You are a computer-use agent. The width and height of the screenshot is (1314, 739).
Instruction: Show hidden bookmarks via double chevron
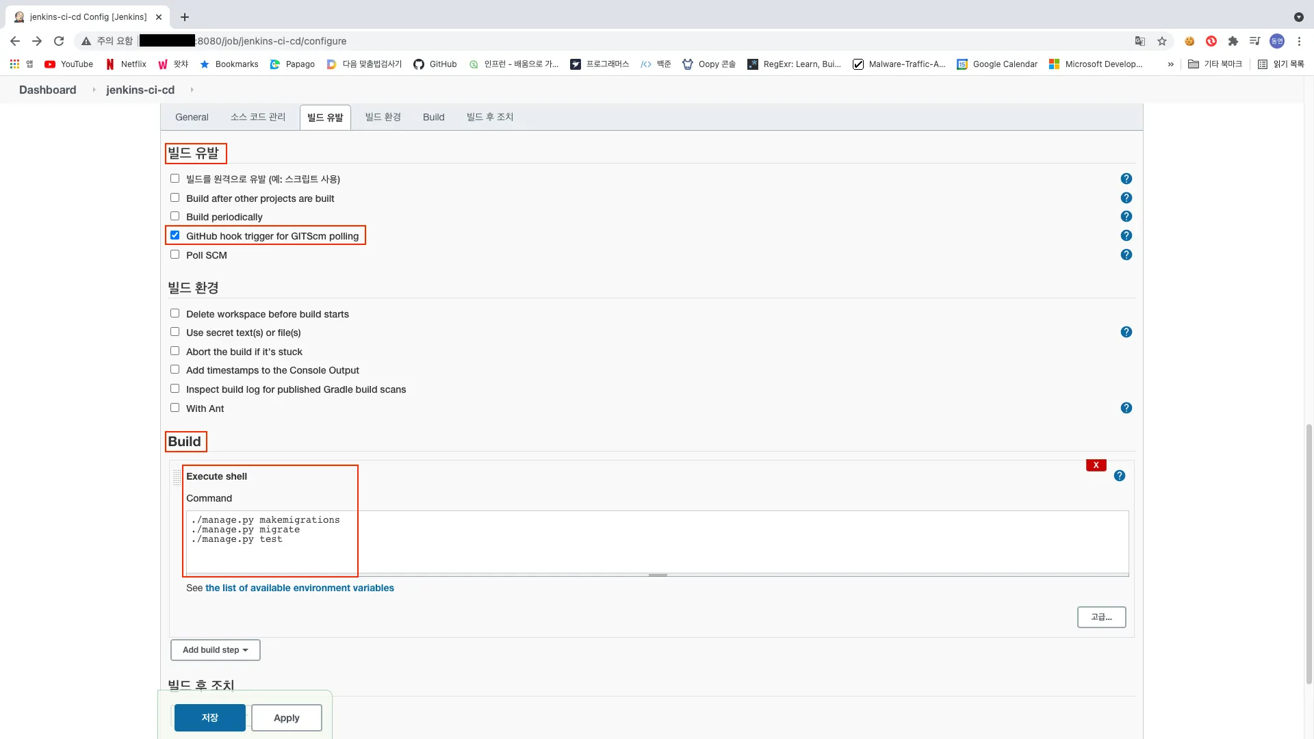coord(1170,64)
